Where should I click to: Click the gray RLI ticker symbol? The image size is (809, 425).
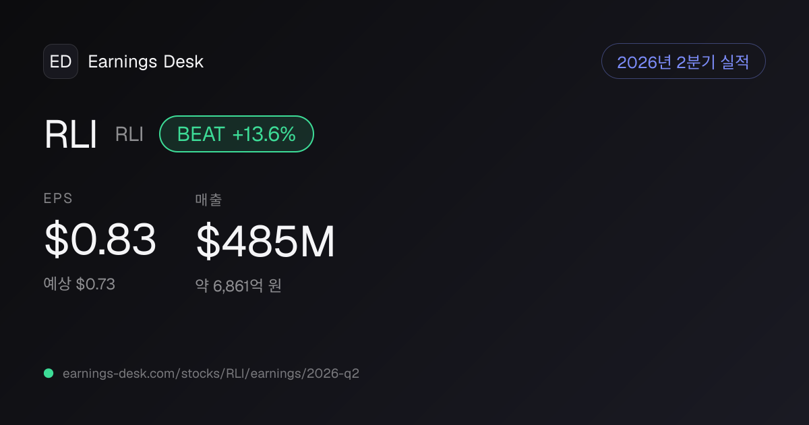pyautogui.click(x=129, y=134)
